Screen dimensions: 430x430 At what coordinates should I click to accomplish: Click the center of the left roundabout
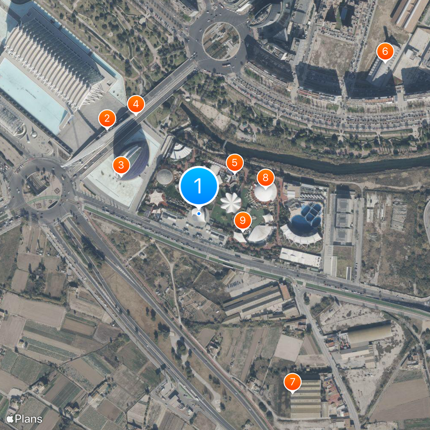(45, 187)
